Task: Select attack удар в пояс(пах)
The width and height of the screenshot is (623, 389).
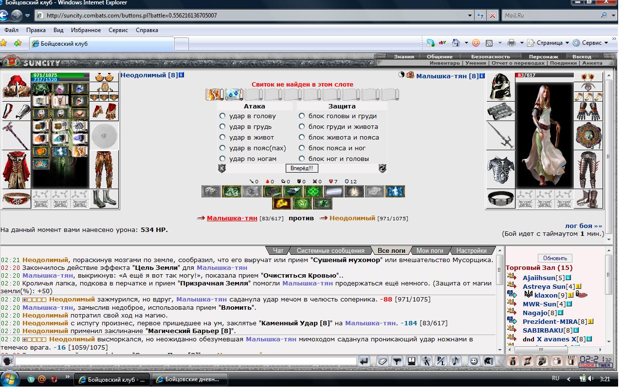Action: tap(222, 148)
